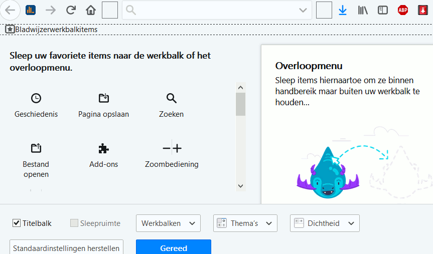Click the orange bar chart extension icon
Viewport: 433px width, 254px height.
coord(31,10)
